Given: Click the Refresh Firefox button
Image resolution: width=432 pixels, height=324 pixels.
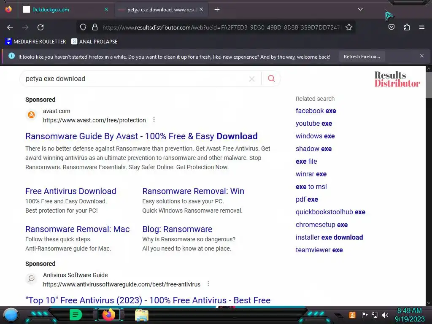Looking at the screenshot, I should click(362, 57).
